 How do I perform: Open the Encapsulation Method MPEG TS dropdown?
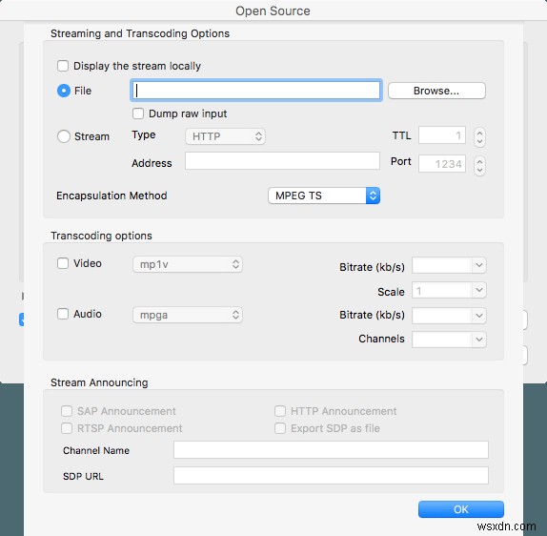coord(324,196)
